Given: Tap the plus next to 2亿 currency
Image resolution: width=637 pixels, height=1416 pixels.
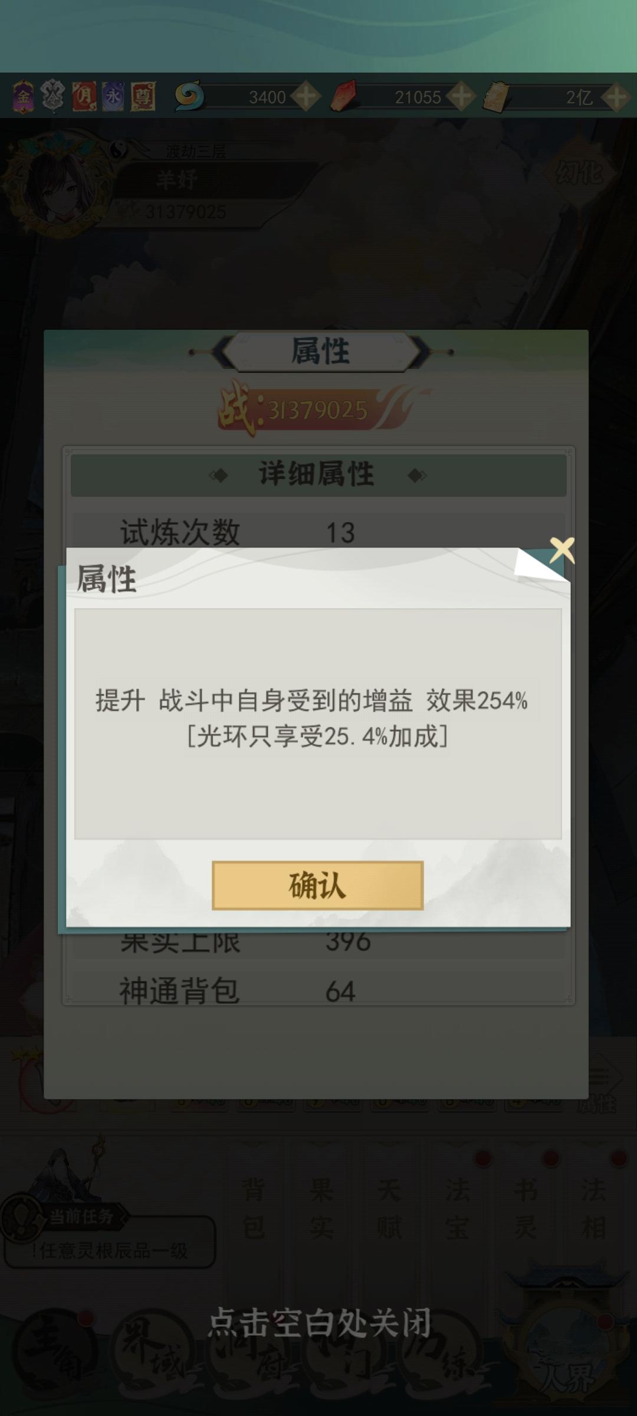Looking at the screenshot, I should coord(617,97).
